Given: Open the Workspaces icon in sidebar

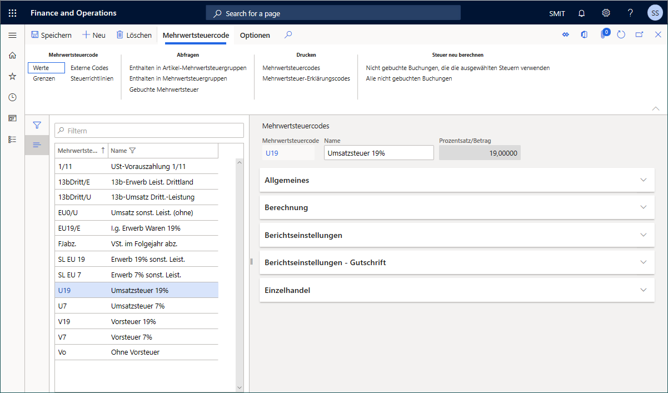Looking at the screenshot, I should [12, 118].
